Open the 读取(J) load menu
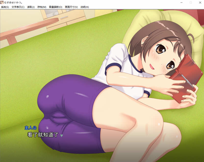This screenshot has height=162, width=204. [31, 7]
